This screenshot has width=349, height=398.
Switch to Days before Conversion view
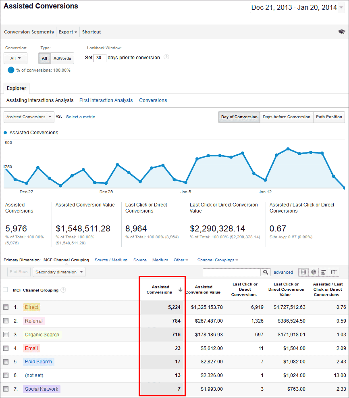click(x=286, y=117)
